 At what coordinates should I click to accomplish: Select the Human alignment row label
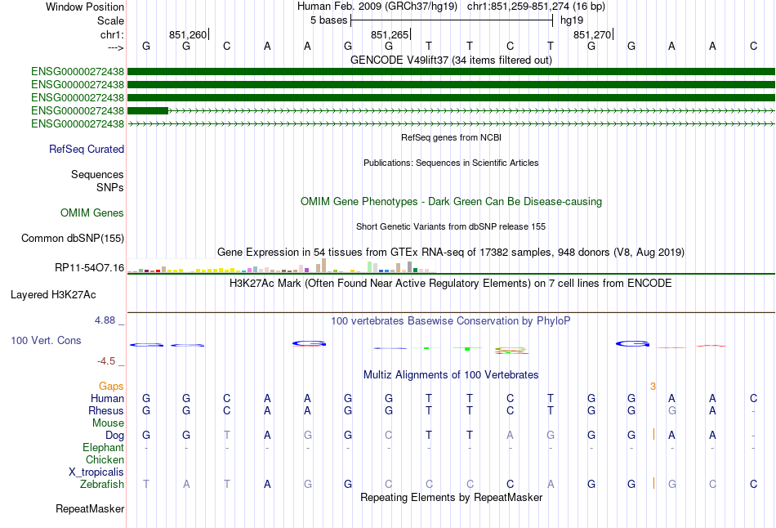click(107, 399)
